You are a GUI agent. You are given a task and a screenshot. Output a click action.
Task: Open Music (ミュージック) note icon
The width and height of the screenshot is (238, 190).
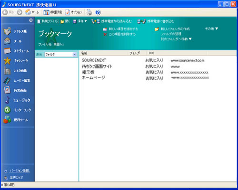(x=7, y=100)
